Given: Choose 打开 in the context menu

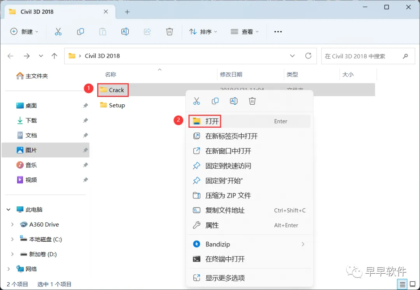Looking at the screenshot, I should [x=249, y=121].
